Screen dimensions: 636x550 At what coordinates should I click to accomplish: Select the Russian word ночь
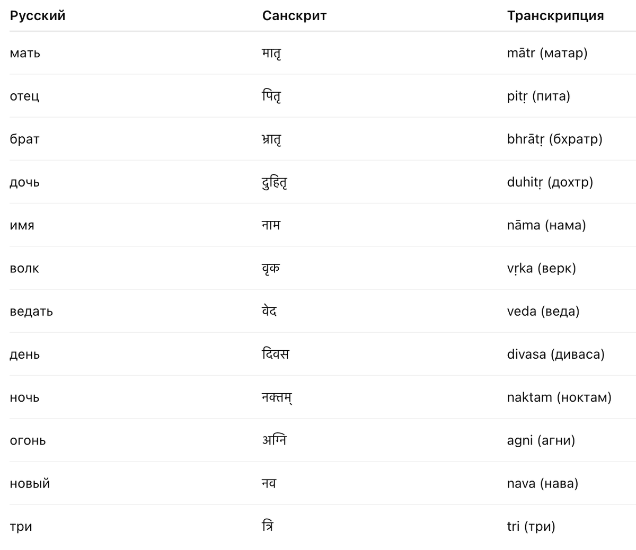point(24,398)
